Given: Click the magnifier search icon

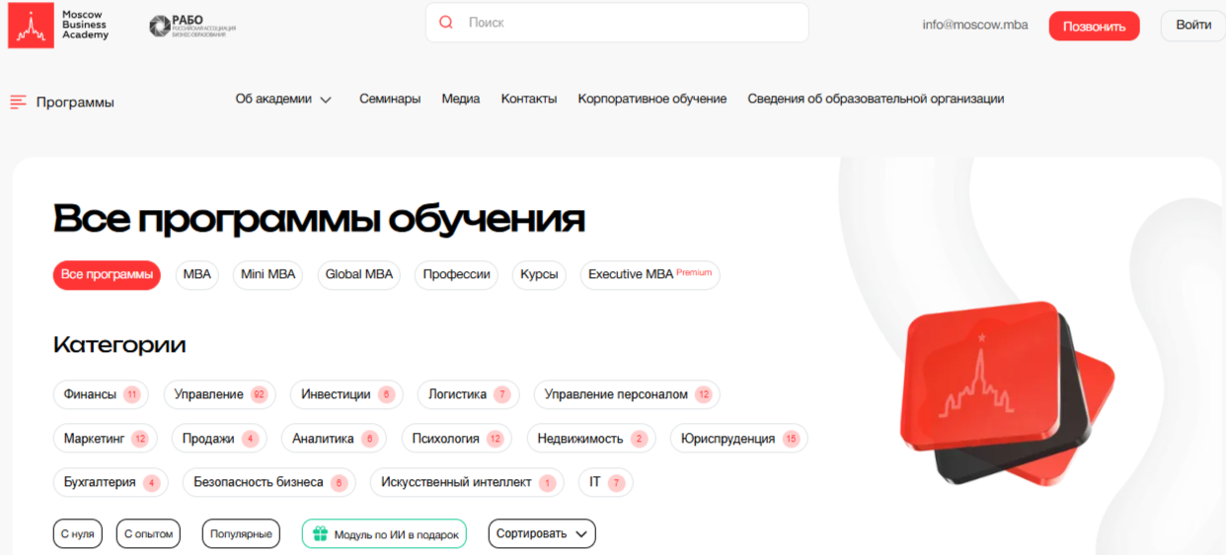Looking at the screenshot, I should click(x=446, y=23).
